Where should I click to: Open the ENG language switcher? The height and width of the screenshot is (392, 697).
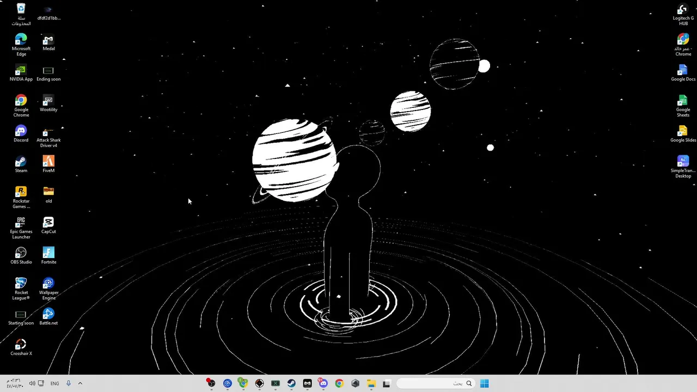(55, 383)
